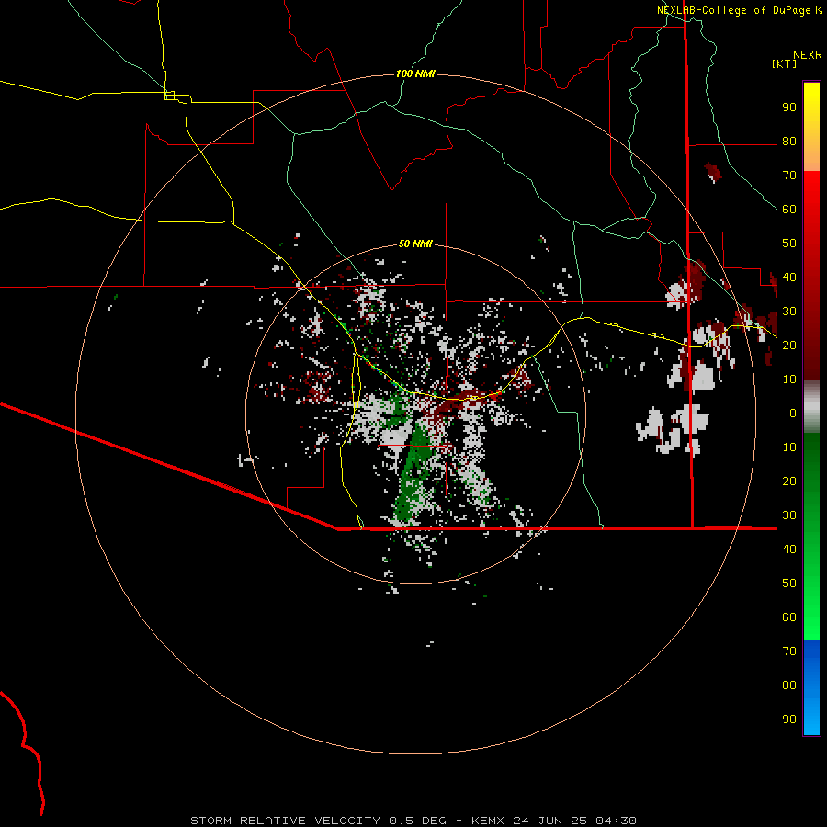Click the 40 value on velocity scale
The height and width of the screenshot is (827, 827).
pyautogui.click(x=789, y=278)
